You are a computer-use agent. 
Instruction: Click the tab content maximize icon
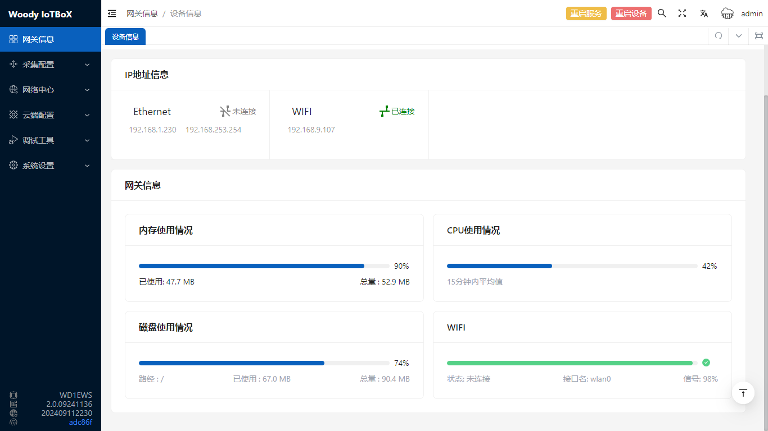coord(758,36)
